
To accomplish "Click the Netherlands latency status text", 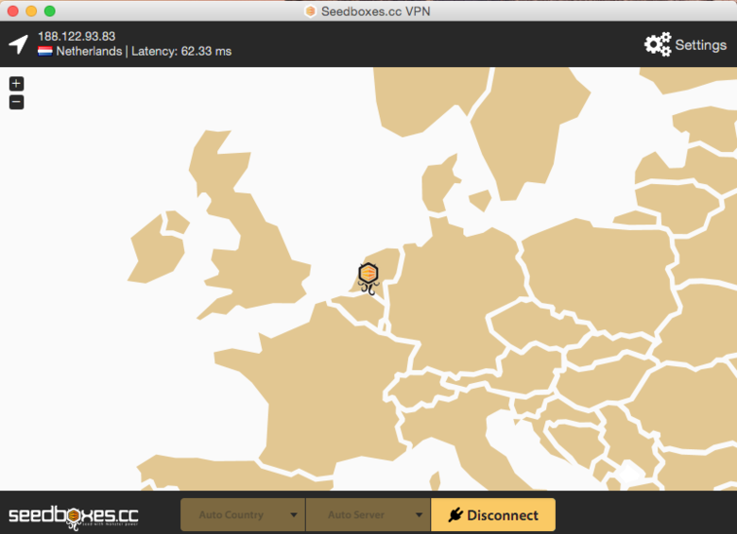I will click(144, 51).
